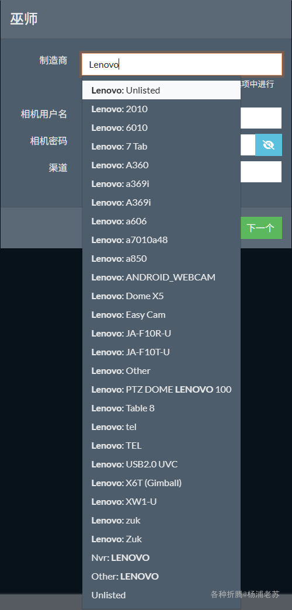Pick Lenovo: XW1-U model
This screenshot has width=292, height=610.
(161, 501)
